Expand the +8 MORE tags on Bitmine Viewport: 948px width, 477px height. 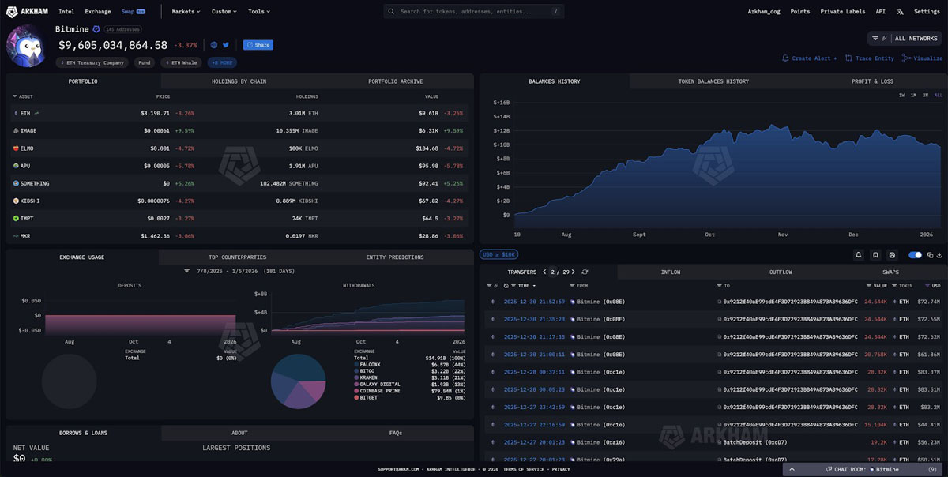[222, 62]
